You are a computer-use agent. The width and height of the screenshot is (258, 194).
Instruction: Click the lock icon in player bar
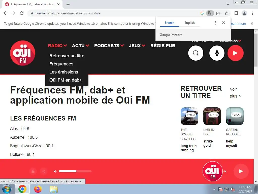coord(33,171)
